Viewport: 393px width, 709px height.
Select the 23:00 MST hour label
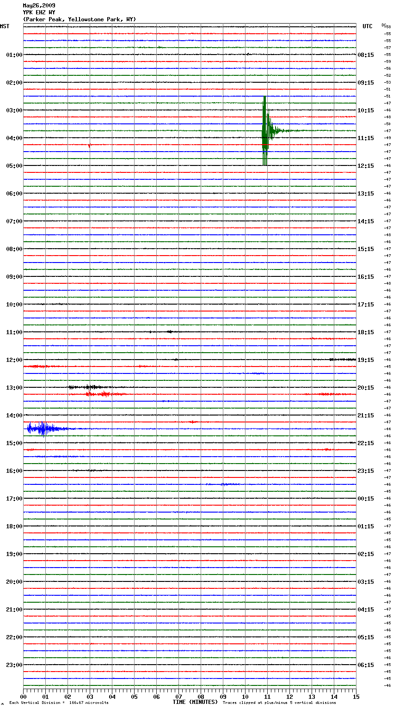14,665
